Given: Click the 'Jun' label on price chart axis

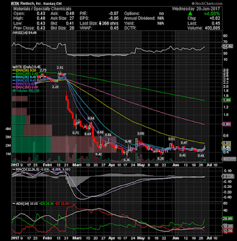Looking at the screenshot, I should pyautogui.click(x=176, y=165).
